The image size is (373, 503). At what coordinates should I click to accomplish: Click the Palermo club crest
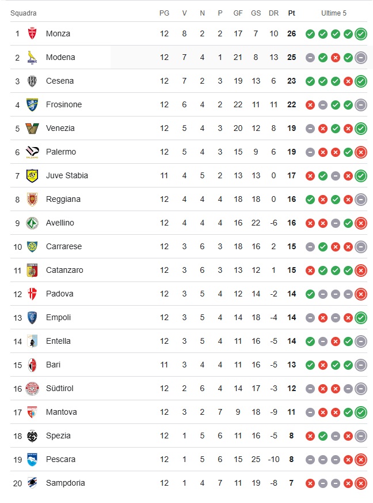(32, 152)
